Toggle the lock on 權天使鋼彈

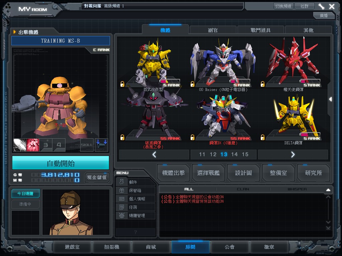263,84
